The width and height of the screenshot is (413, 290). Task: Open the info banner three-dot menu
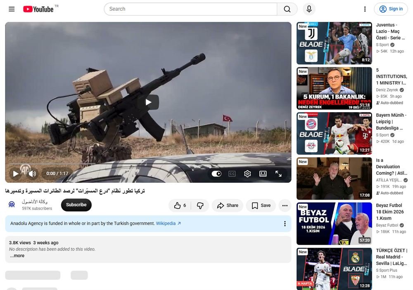pyautogui.click(x=285, y=224)
